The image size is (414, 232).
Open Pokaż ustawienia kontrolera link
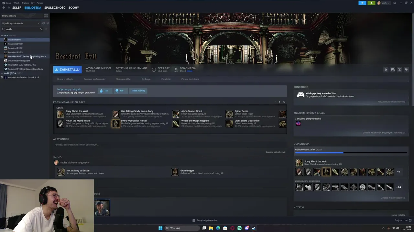[x=391, y=102]
